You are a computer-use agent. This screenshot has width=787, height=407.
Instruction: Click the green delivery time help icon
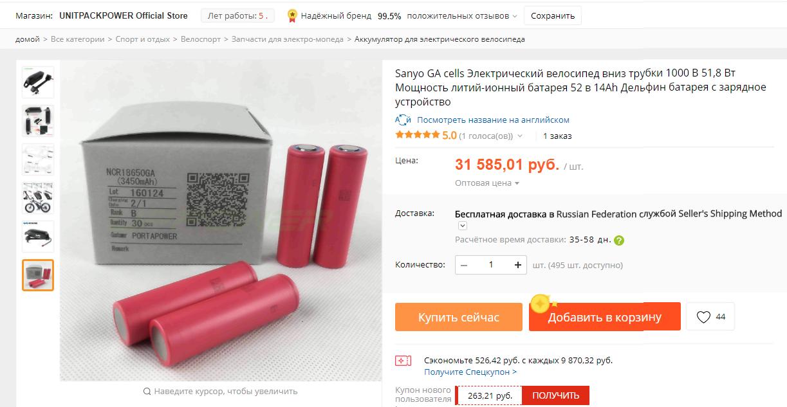pos(619,240)
